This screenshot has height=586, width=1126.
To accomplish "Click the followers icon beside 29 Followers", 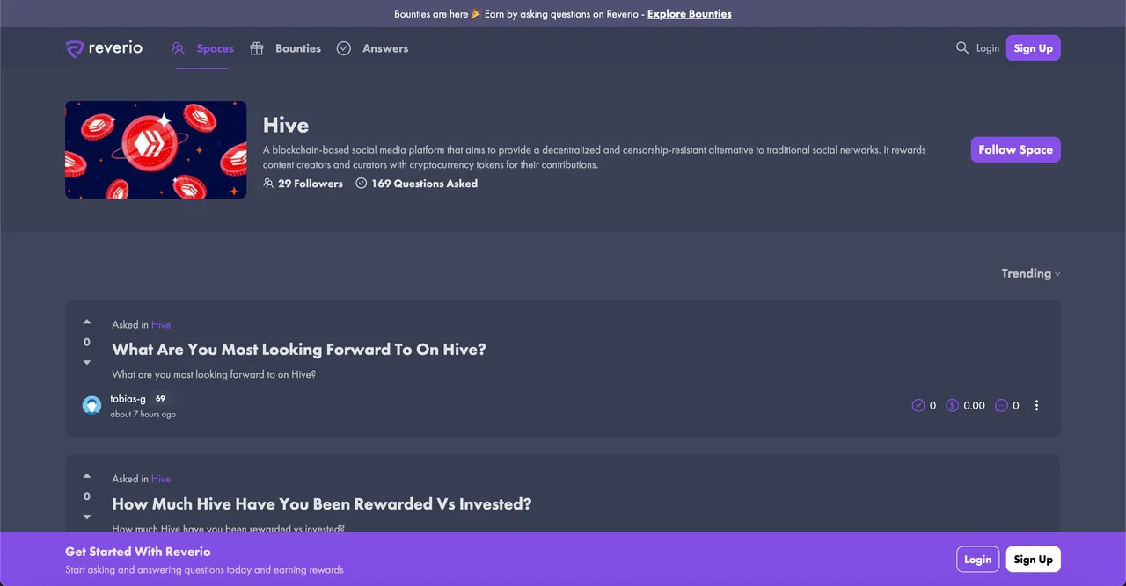I will (x=268, y=184).
